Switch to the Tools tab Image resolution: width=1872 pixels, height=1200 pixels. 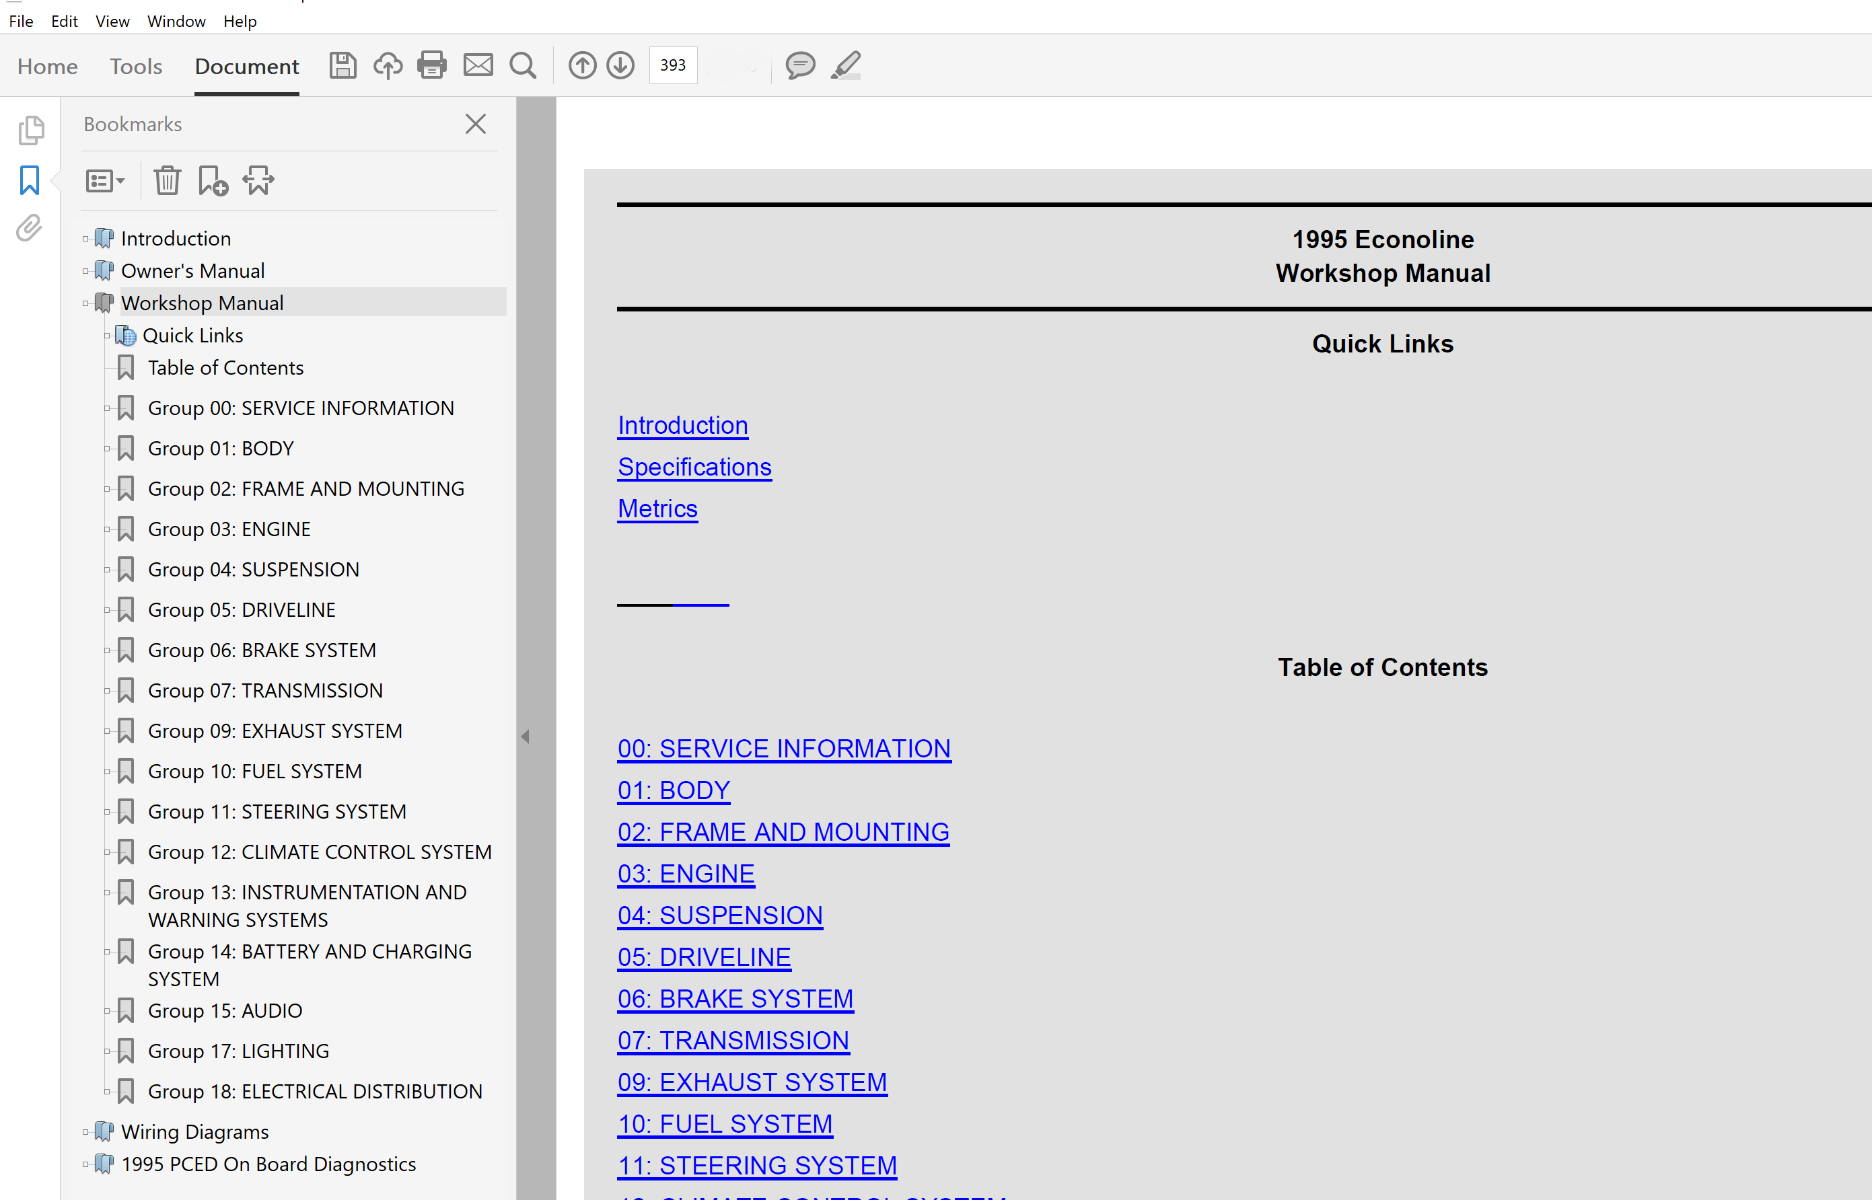[136, 66]
